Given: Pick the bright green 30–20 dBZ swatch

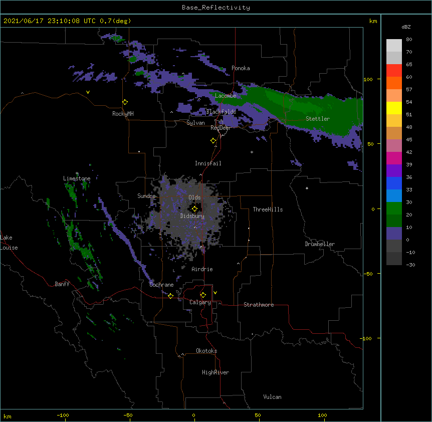Looking at the screenshot, I should [394, 208].
